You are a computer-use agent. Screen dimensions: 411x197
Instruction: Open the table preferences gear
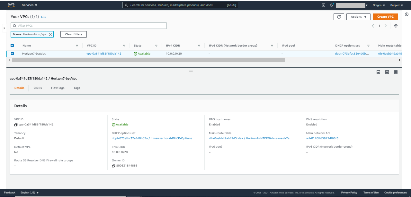[x=396, y=26]
